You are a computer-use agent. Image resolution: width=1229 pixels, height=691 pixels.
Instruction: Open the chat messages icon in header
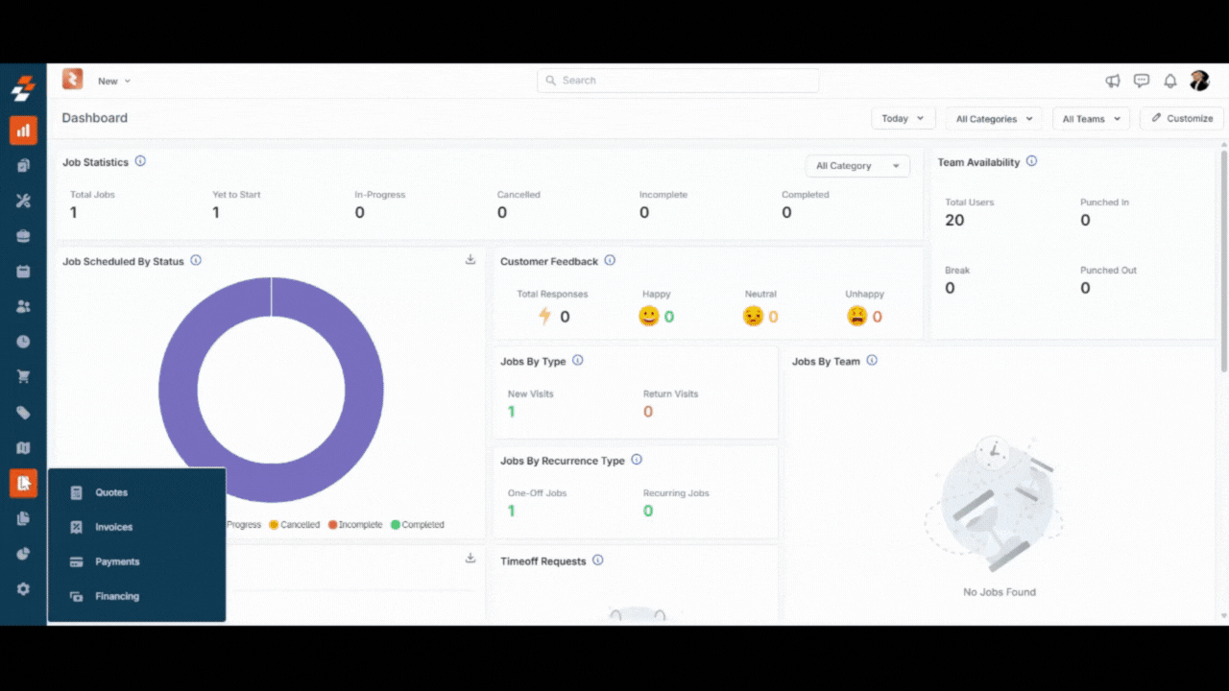(1142, 81)
